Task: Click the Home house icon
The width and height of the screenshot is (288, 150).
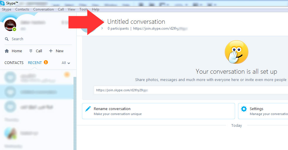Action: (6, 51)
